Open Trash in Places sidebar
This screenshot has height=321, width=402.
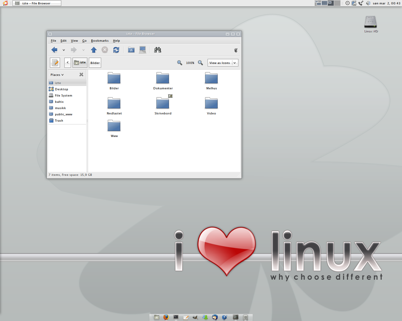coord(67,121)
